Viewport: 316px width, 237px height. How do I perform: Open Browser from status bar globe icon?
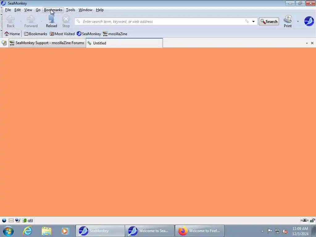[4, 220]
